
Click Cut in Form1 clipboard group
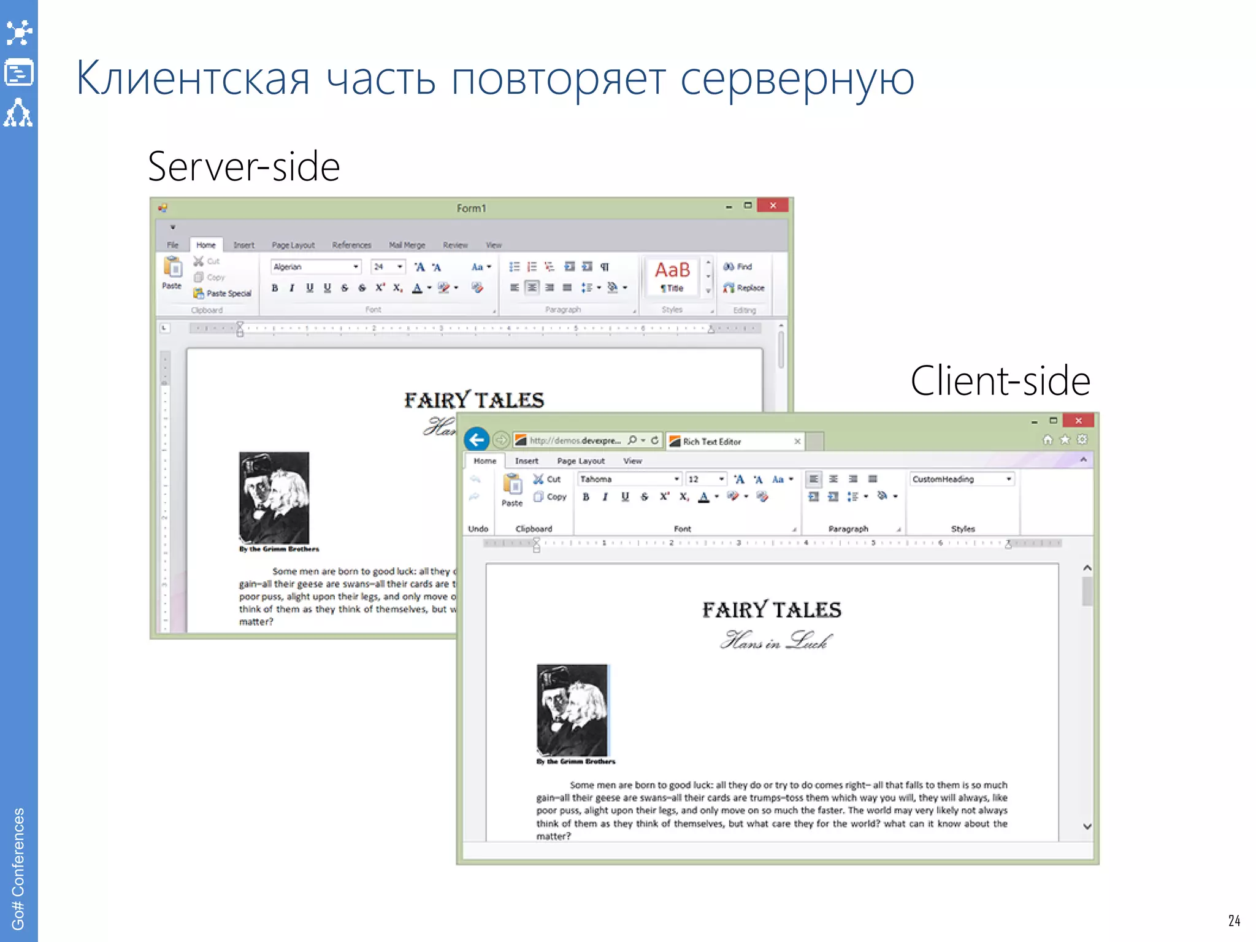click(x=207, y=261)
